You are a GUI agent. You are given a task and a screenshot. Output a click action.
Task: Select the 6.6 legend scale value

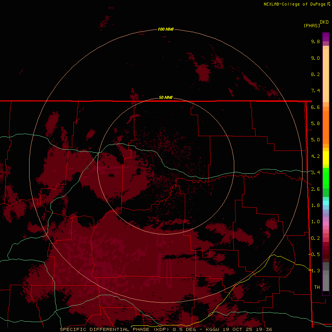coord(315,107)
